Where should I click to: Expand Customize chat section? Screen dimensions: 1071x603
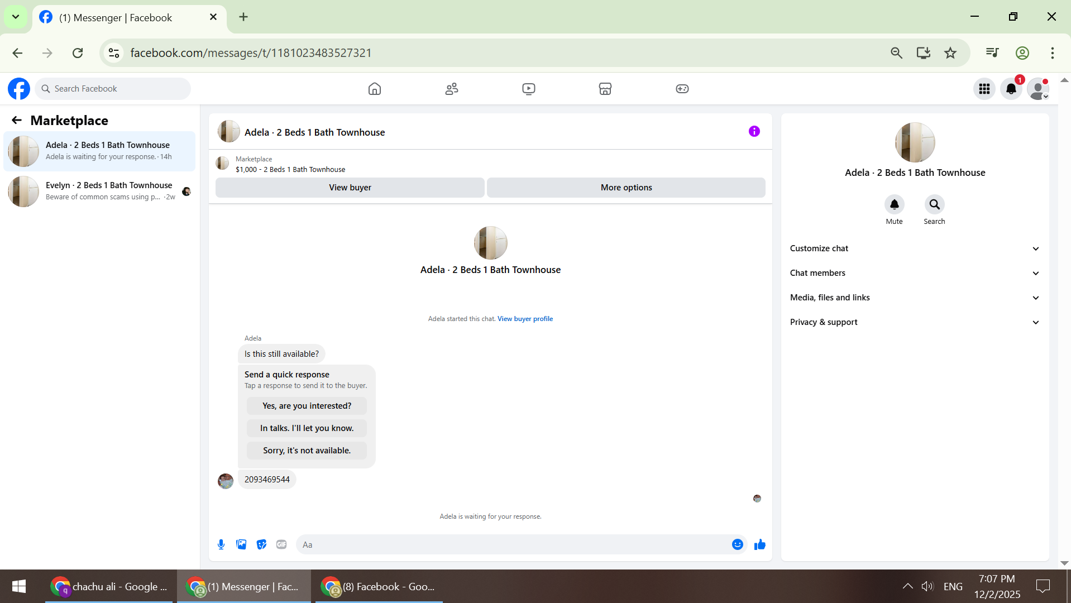click(915, 248)
